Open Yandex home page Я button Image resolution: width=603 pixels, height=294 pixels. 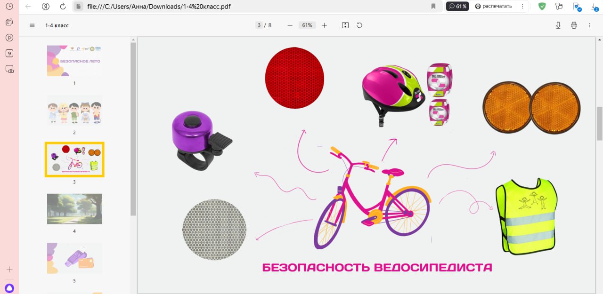tap(46, 7)
